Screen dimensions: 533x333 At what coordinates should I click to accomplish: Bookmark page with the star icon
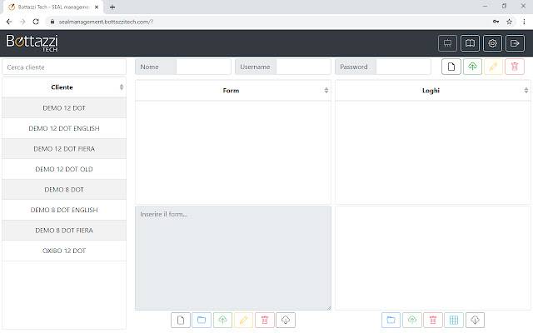tap(509, 22)
